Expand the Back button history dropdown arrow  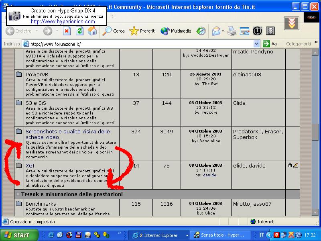point(37,31)
